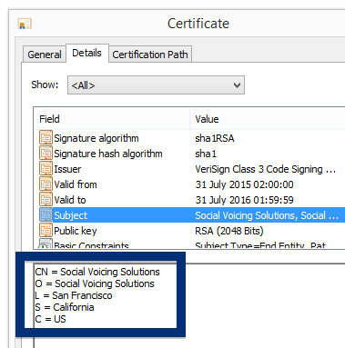345x348 pixels.
Task: Click the Issuer field icon
Action: [46, 169]
